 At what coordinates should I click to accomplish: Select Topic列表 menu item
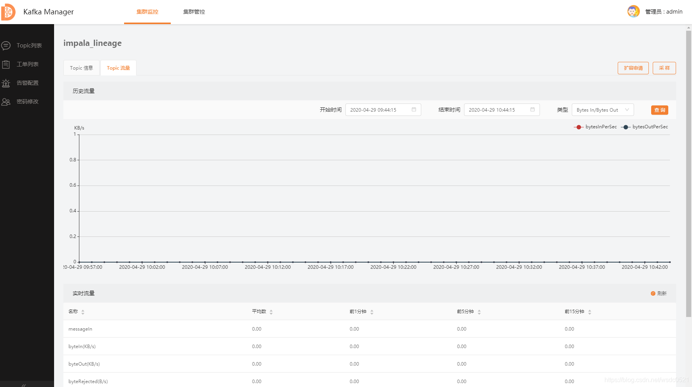coord(27,46)
